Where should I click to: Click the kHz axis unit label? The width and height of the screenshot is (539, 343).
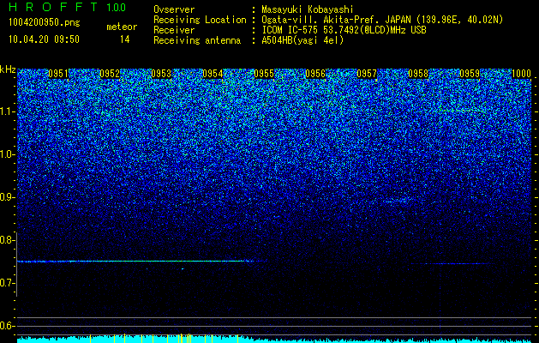[8, 69]
